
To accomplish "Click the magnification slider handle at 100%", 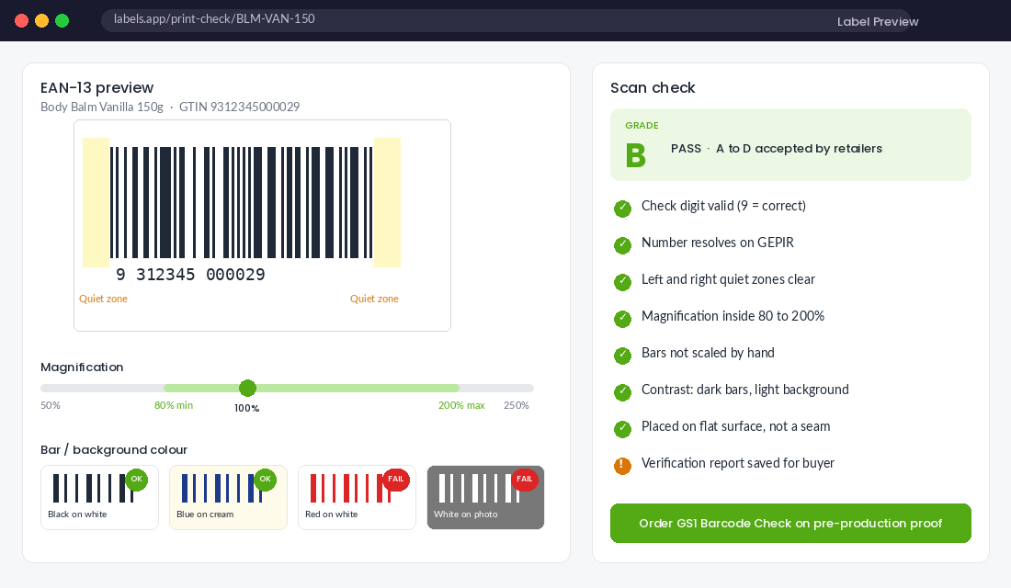I will tap(247, 388).
